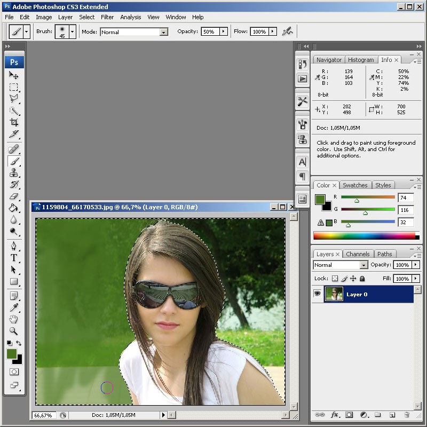Change screen mode button in toolbox
The image size is (427, 427).
[x=14, y=385]
